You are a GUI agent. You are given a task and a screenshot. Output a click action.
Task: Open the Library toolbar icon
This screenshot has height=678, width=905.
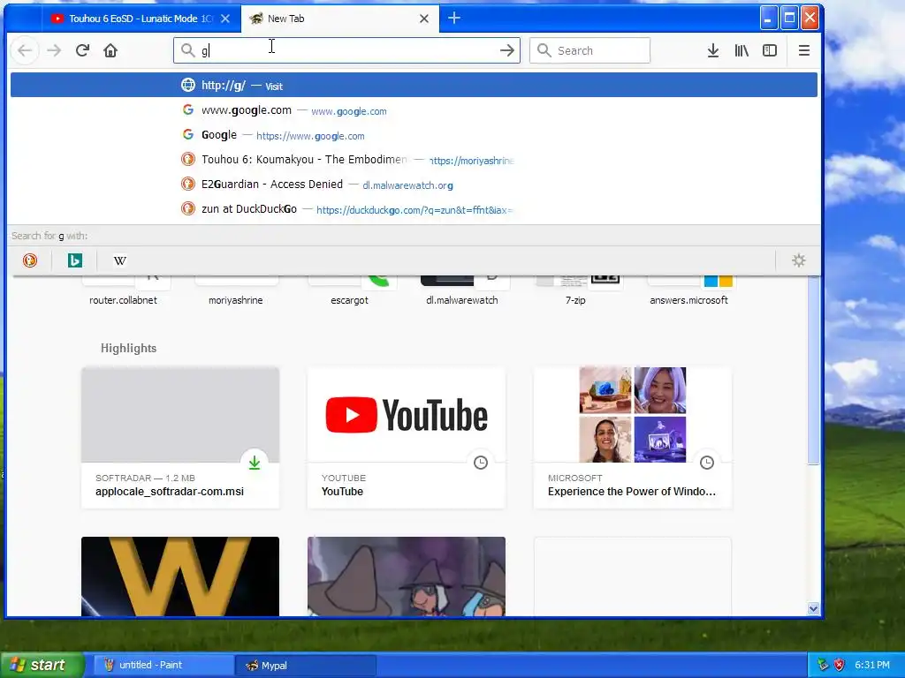[x=741, y=50]
